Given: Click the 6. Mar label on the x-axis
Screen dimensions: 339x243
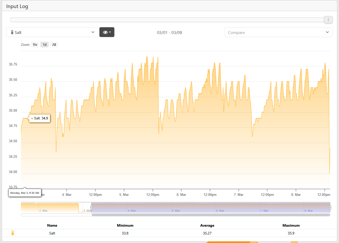Looking at the screenshot, I should point(181,195).
